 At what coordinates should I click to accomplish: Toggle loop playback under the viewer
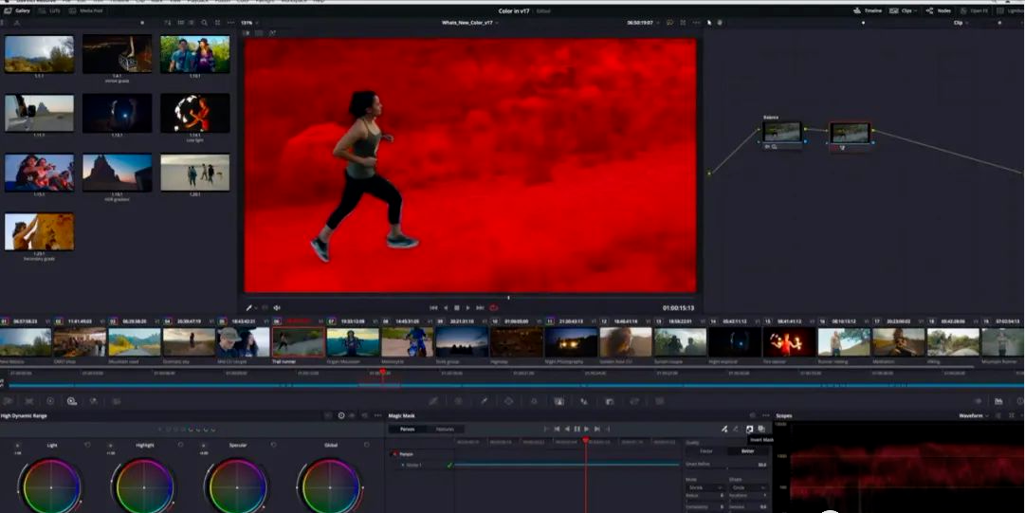(x=494, y=308)
